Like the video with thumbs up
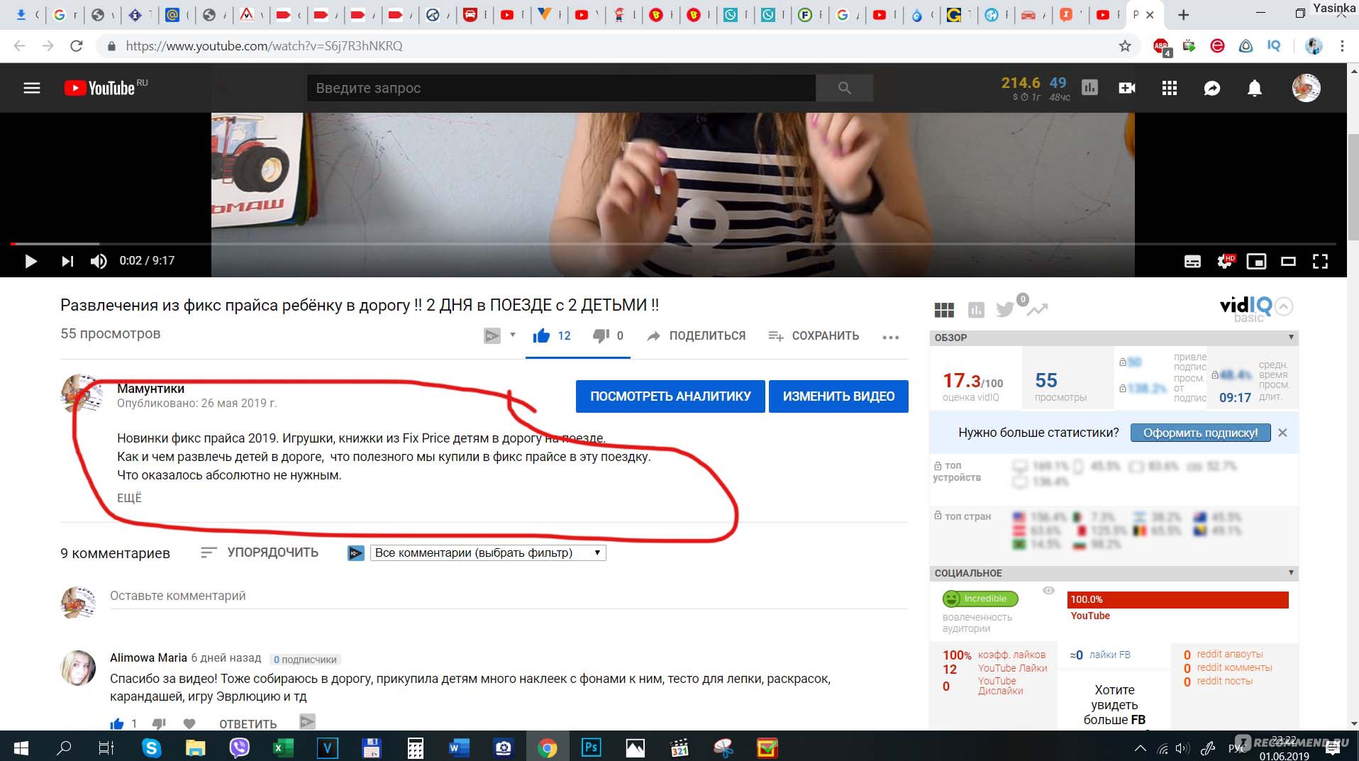The image size is (1359, 761). point(542,335)
